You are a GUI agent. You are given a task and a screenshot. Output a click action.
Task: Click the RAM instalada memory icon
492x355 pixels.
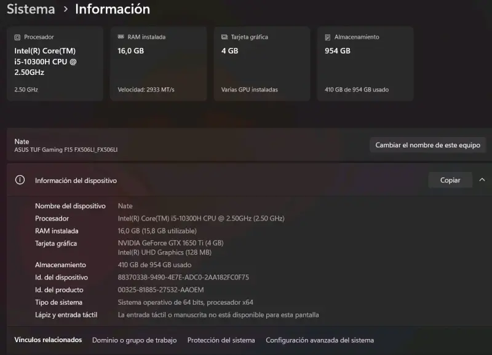click(x=121, y=37)
